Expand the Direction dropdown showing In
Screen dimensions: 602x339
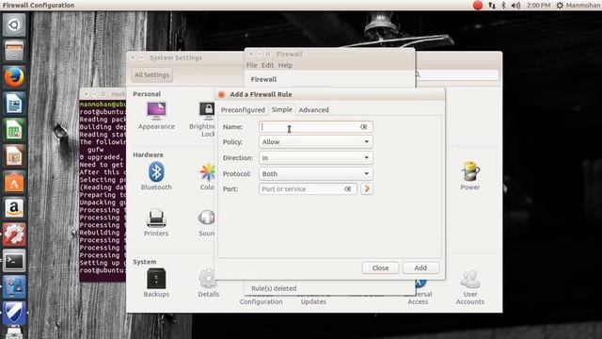pos(316,157)
